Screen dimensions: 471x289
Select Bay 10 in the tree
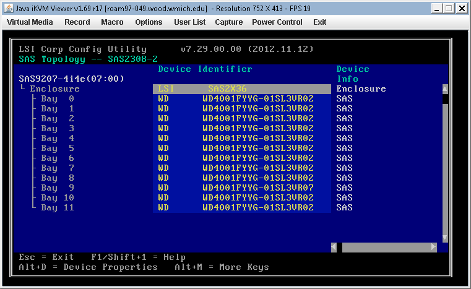coord(58,198)
